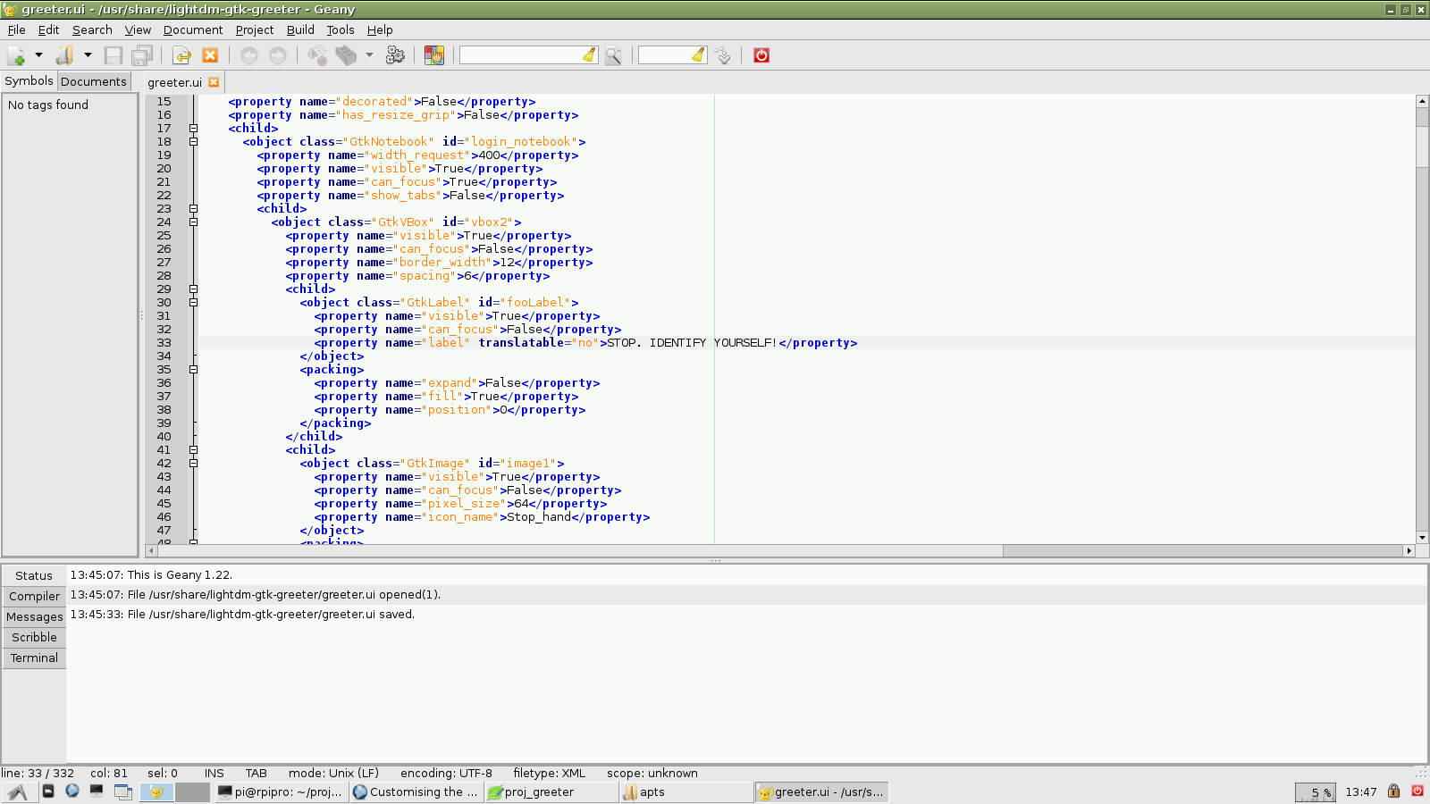The width and height of the screenshot is (1430, 804).
Task: Show the Status message tab
Action: 34,575
